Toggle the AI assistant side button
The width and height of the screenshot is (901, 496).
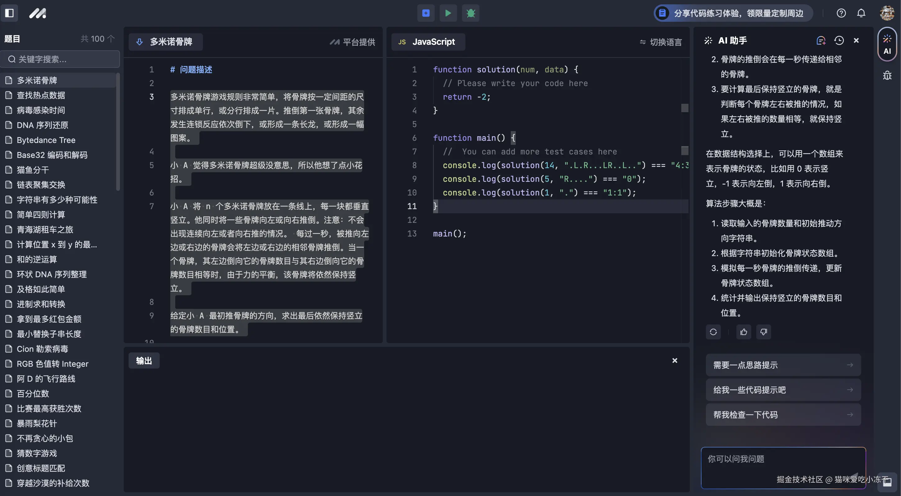click(x=887, y=44)
